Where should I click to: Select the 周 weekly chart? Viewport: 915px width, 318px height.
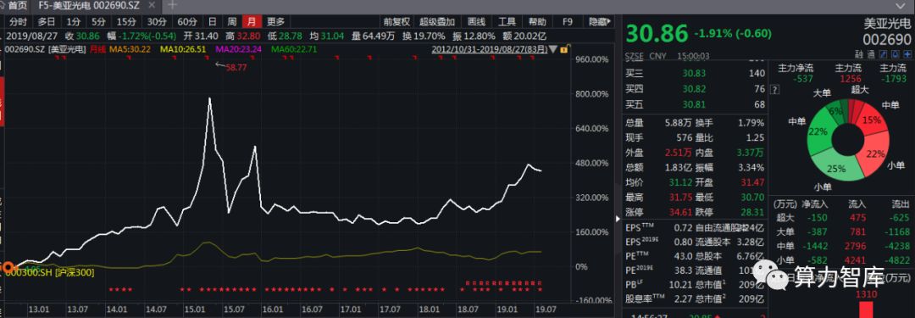tap(232, 22)
